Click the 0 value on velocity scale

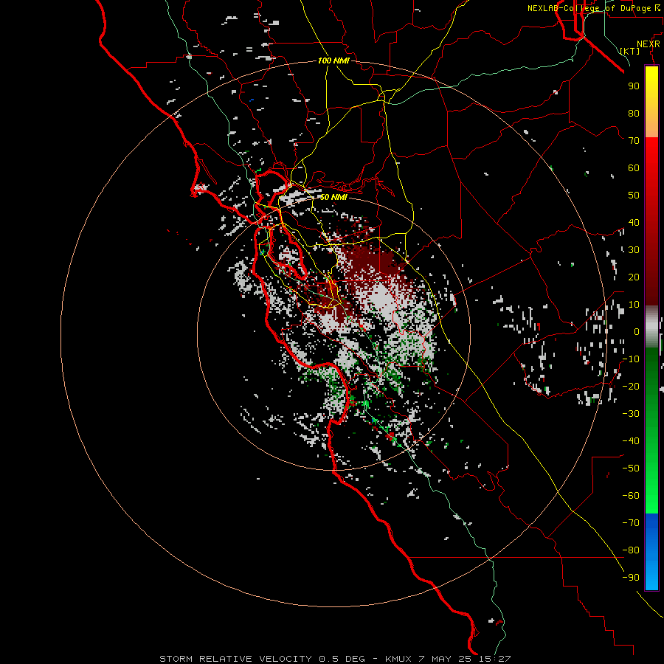(x=637, y=331)
